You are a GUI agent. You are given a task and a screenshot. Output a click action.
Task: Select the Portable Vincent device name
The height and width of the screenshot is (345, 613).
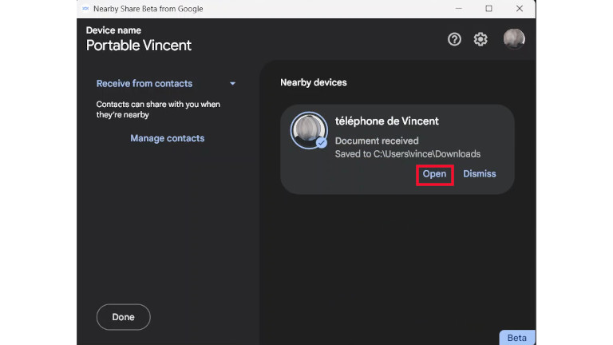(139, 46)
